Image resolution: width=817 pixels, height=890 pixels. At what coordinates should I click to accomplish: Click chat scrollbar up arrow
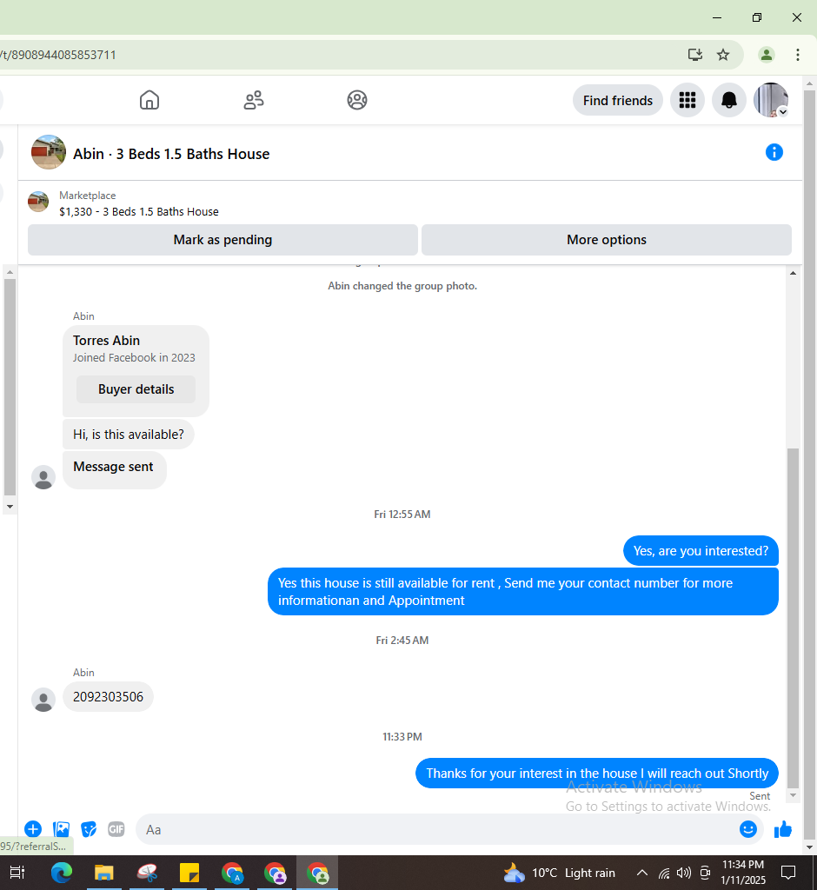tap(794, 273)
